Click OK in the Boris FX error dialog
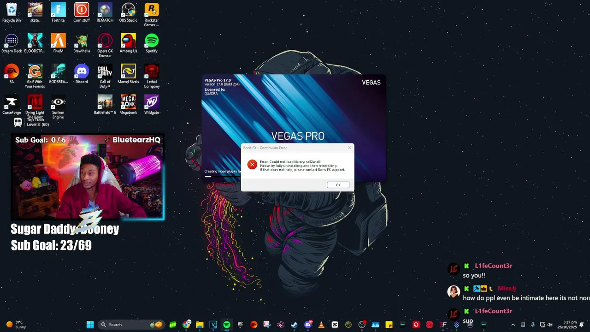Screen dimensions: 590x332 pyautogui.click(x=338, y=185)
